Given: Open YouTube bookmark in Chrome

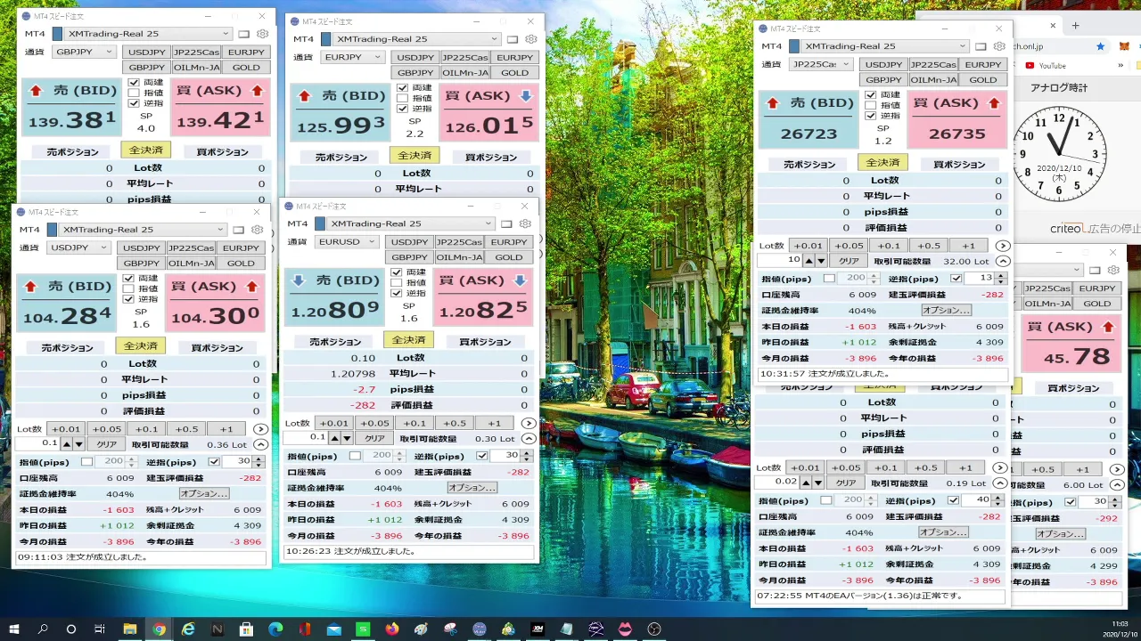Looking at the screenshot, I should coord(1046,65).
